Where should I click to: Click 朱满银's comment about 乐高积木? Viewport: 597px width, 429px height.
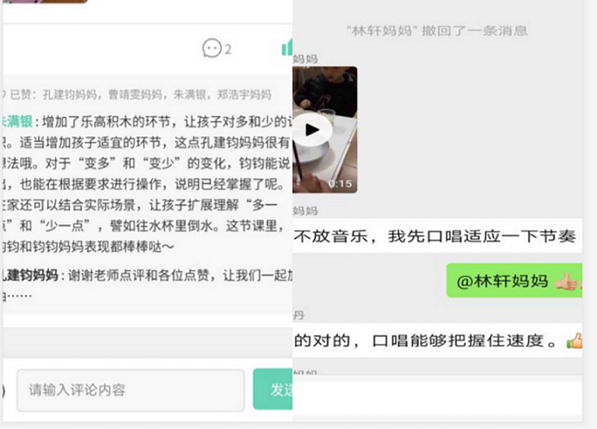[147, 185]
